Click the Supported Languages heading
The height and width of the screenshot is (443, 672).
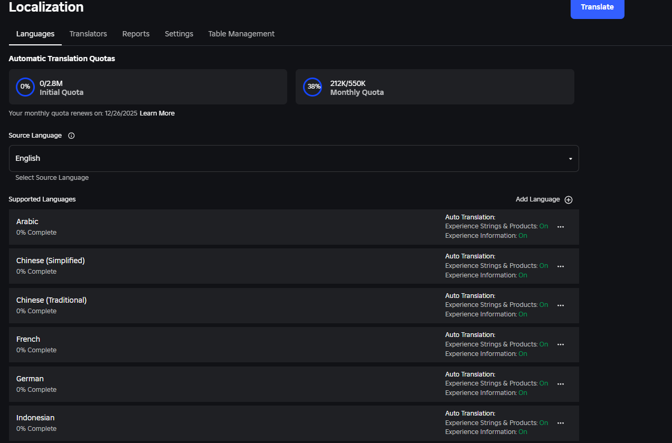click(x=42, y=199)
